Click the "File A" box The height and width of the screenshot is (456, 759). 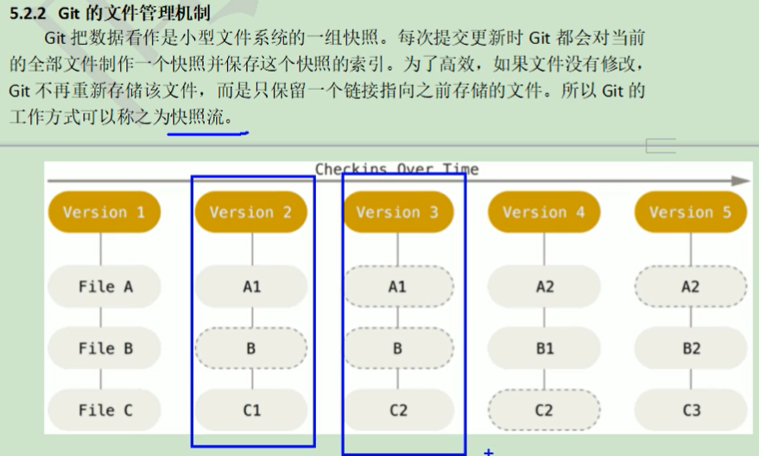pos(104,286)
